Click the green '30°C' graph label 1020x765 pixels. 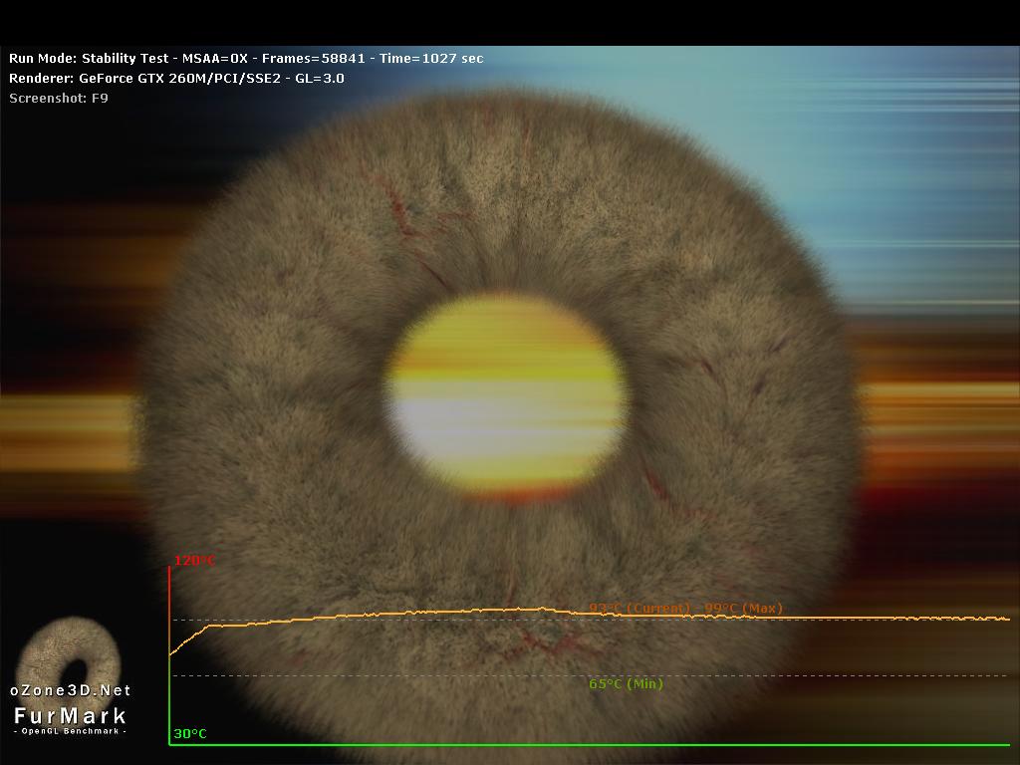pos(190,734)
